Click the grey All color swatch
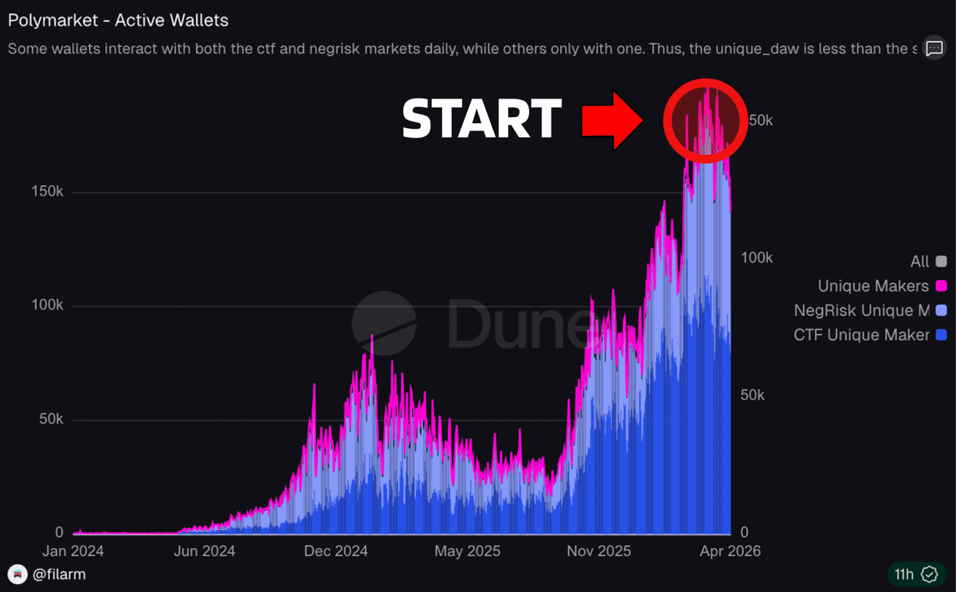 [942, 261]
